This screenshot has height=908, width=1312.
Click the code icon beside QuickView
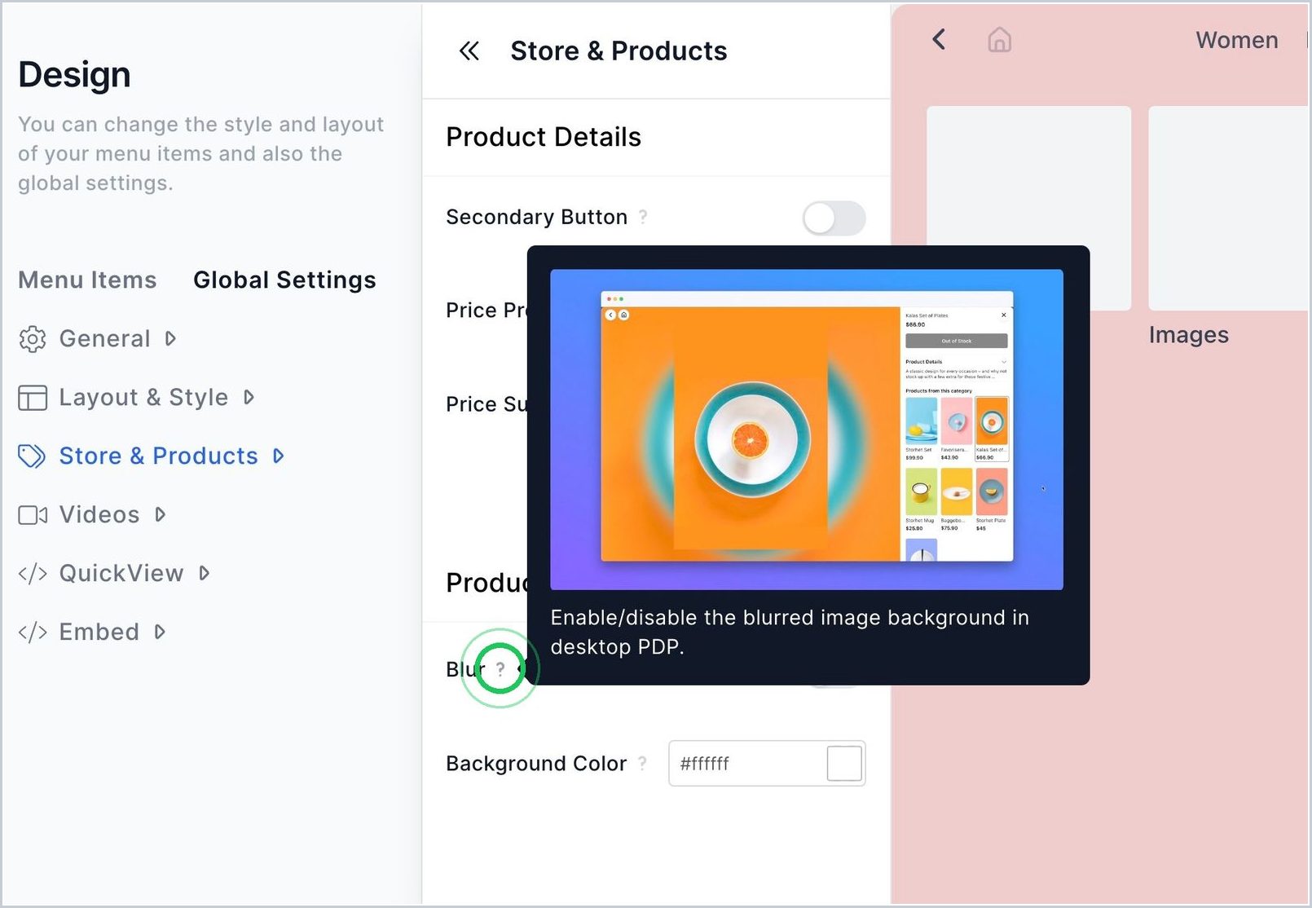pyautogui.click(x=33, y=574)
